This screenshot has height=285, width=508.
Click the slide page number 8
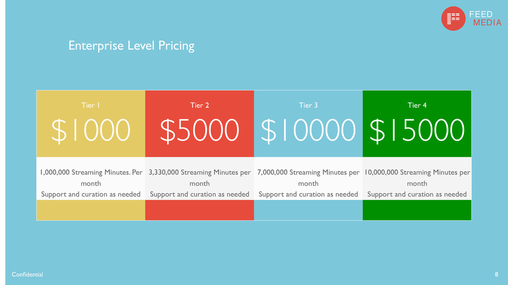pos(496,274)
